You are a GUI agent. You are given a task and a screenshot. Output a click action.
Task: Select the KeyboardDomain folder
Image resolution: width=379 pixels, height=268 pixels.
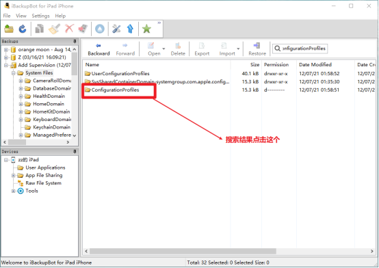(x=52, y=120)
